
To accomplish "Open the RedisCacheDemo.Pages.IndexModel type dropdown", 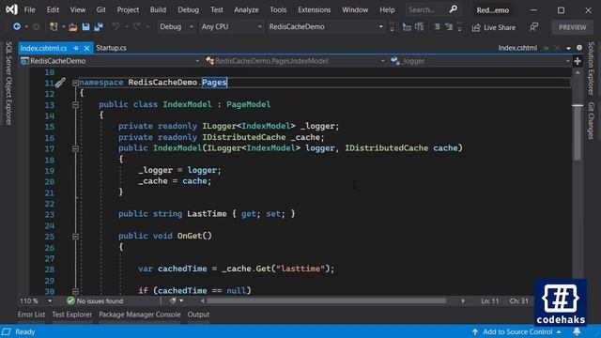I will tap(295, 61).
